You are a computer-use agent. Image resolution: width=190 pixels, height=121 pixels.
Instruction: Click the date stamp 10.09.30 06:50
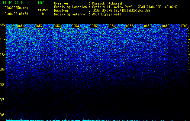15,14
